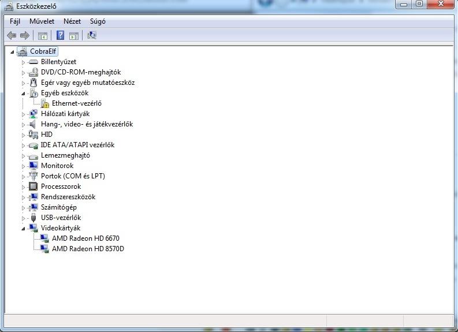Click the AMD Radeon HD 8570D icon
Viewport: 458px width, 332px height.
(x=44, y=249)
